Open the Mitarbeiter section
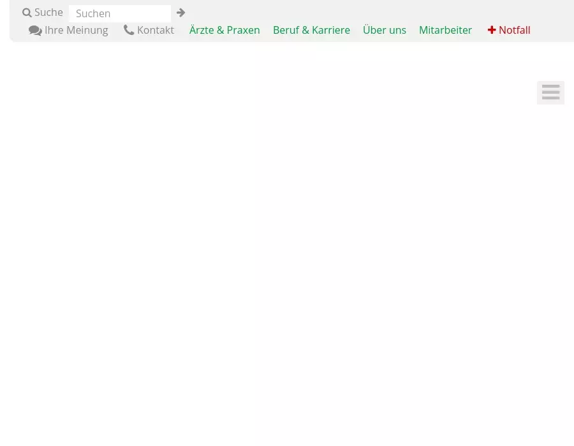The height and width of the screenshot is (446, 574). click(x=445, y=30)
